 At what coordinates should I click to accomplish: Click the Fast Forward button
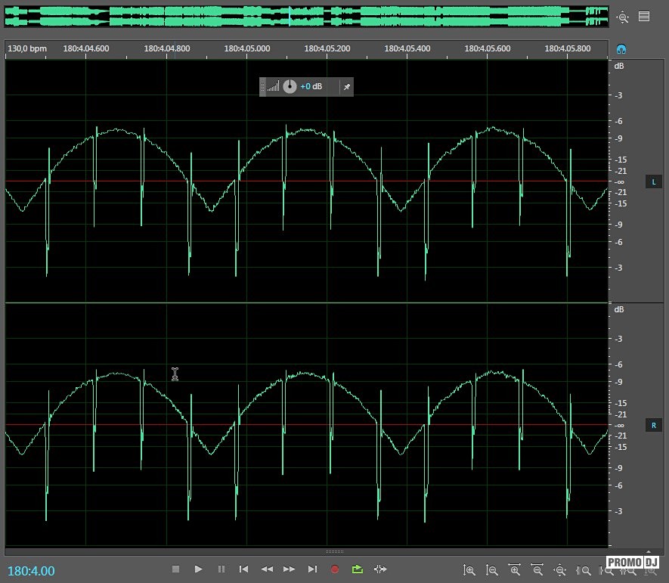click(289, 569)
